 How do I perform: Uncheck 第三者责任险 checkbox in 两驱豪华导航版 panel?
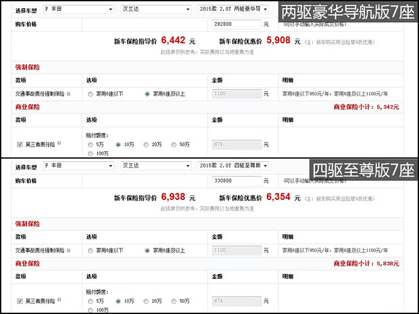point(19,145)
